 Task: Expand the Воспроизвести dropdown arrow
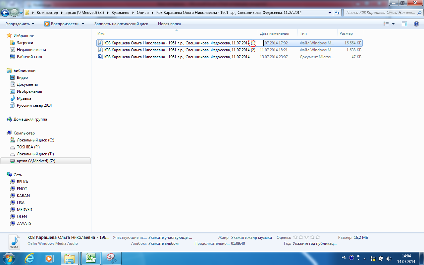coord(83,24)
